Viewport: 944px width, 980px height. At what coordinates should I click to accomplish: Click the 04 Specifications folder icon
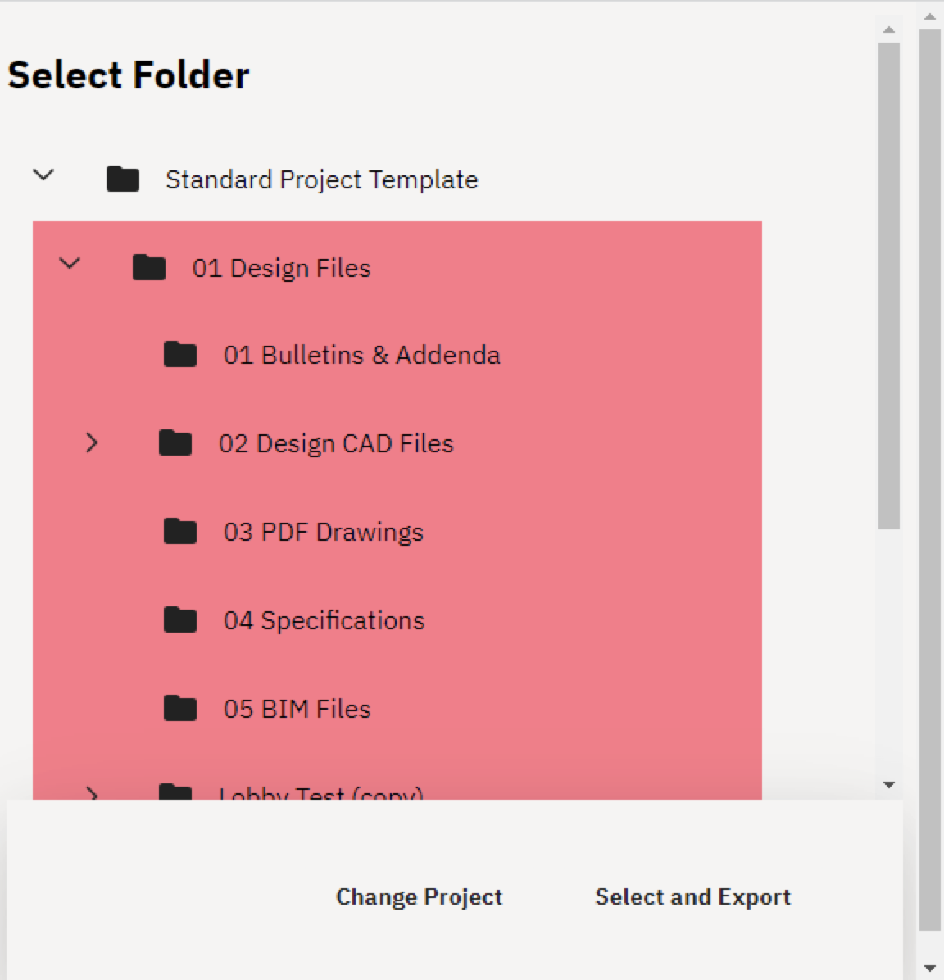coord(179,619)
